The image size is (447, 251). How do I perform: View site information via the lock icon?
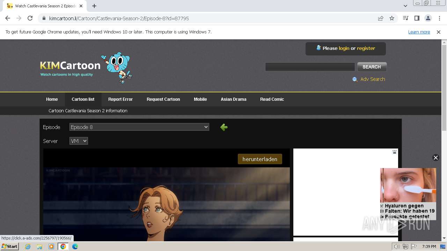pos(44,18)
